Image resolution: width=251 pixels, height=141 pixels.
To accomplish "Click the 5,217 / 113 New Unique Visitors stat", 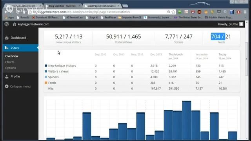I will pos(69,36).
